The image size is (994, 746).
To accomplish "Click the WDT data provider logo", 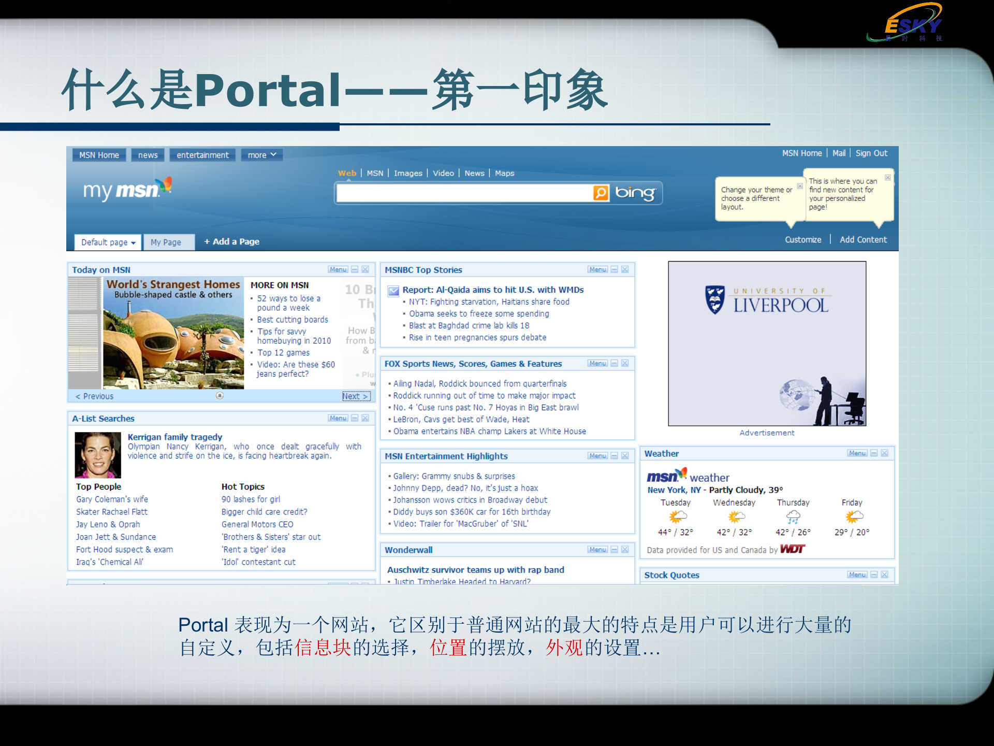I will coord(792,549).
